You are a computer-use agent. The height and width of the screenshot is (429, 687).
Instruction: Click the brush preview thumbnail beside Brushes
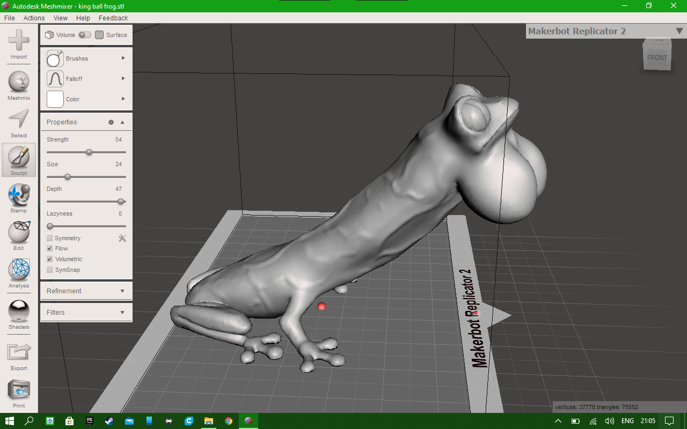click(x=55, y=58)
